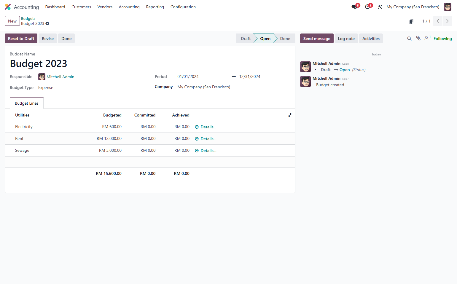Click the Send message button
Viewport: 457px width, 284px height.
pyautogui.click(x=317, y=39)
